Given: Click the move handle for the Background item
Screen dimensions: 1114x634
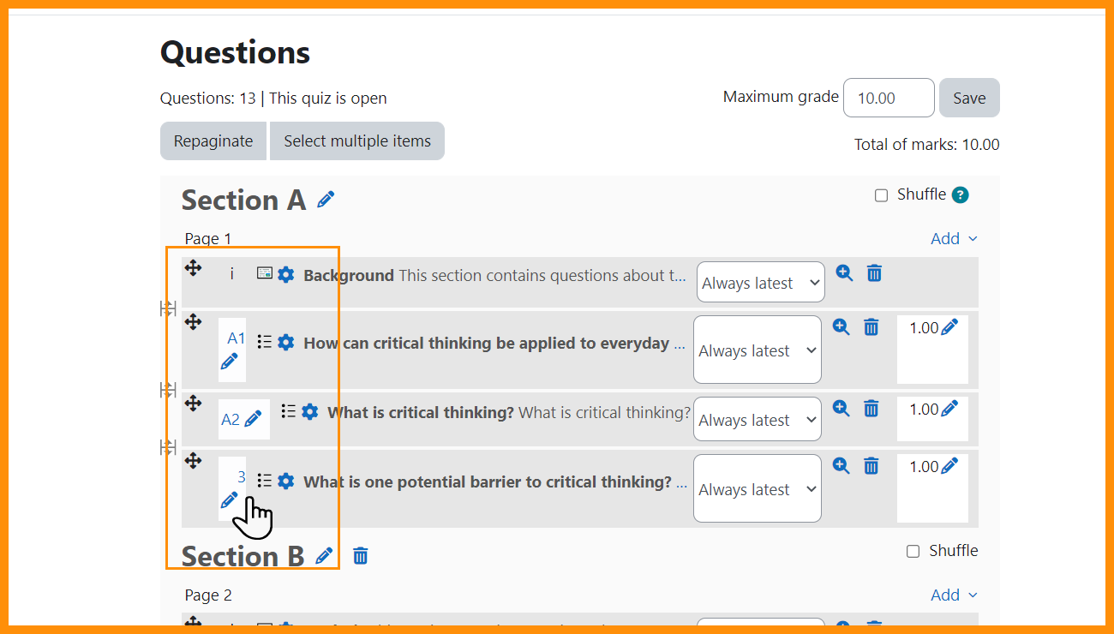Looking at the screenshot, I should point(194,268).
